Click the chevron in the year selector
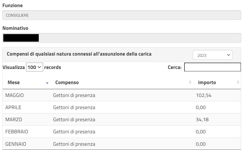This screenshot has width=245, height=150. point(229,55)
